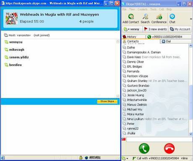Viewport: 193px width, 161px height.
Task: Click participant vennysu
Action: tap(16, 42)
